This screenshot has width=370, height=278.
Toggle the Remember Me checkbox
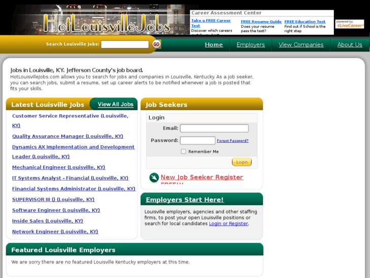pos(183,151)
